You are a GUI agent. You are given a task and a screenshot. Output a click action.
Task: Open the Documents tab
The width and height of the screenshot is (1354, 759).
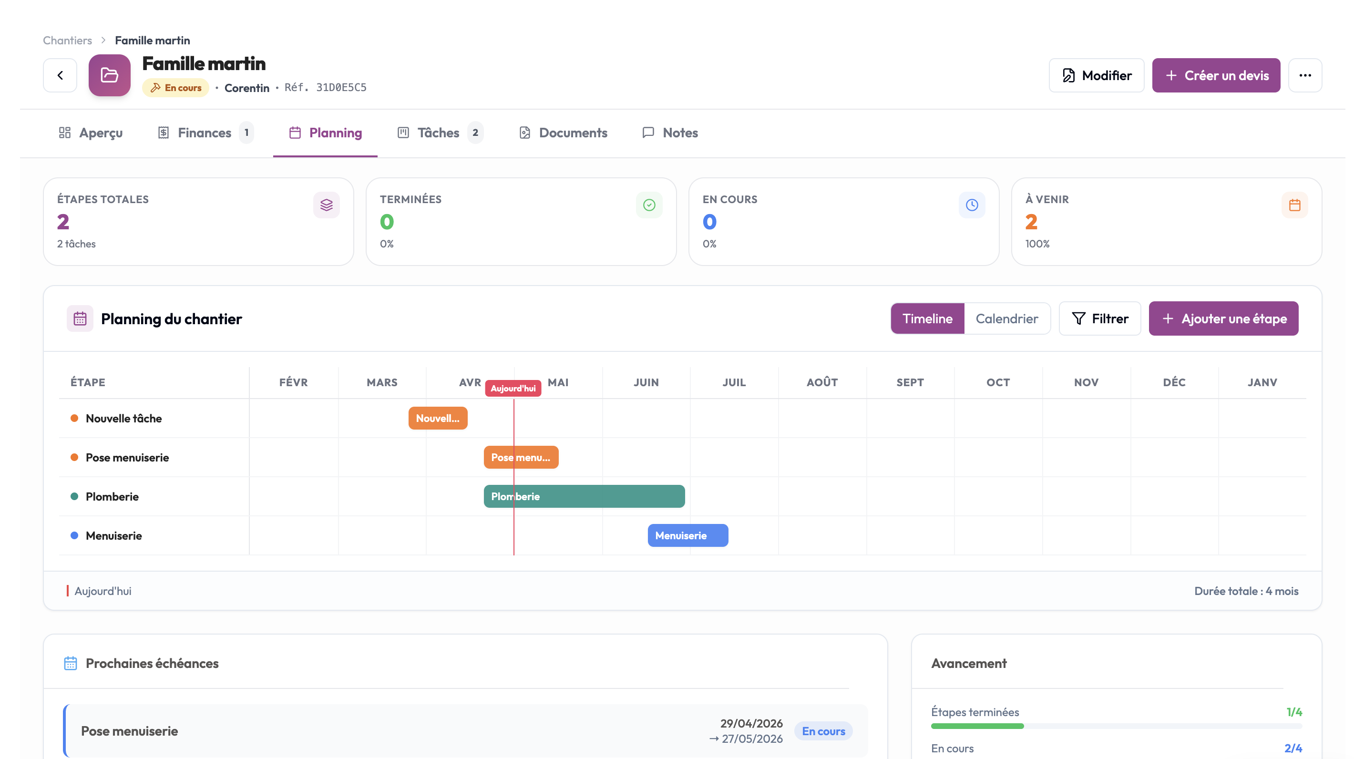pyautogui.click(x=563, y=133)
